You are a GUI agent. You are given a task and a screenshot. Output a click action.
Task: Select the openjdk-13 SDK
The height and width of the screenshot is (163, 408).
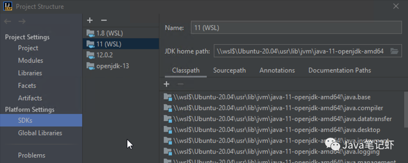(121, 66)
